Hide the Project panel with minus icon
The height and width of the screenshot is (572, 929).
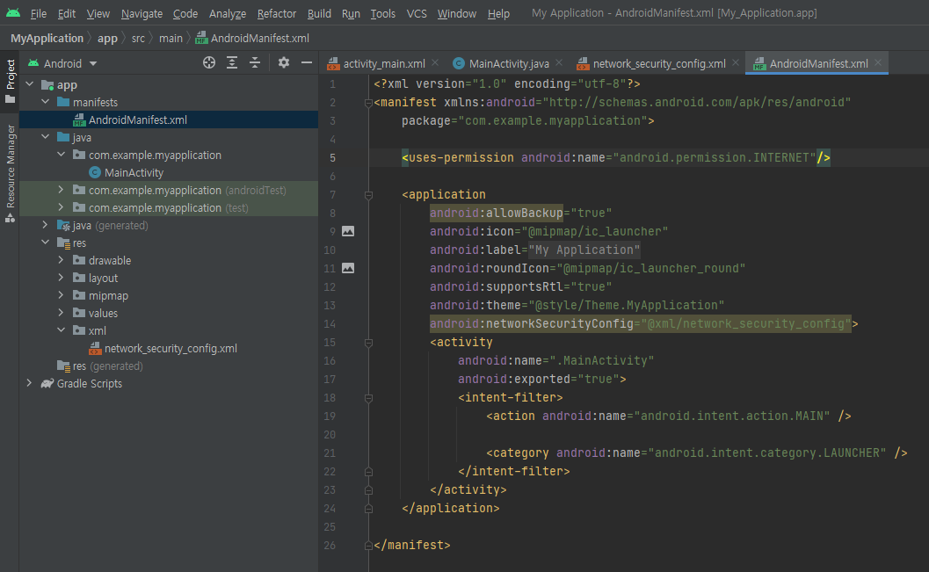coord(307,62)
